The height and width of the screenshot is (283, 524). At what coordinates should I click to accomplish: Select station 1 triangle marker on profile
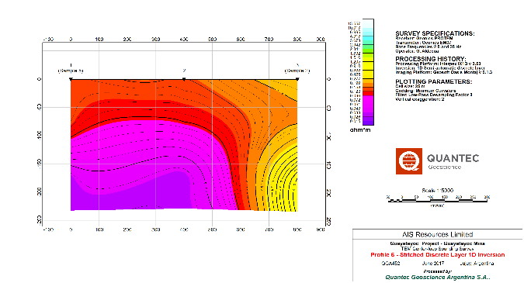(71, 79)
